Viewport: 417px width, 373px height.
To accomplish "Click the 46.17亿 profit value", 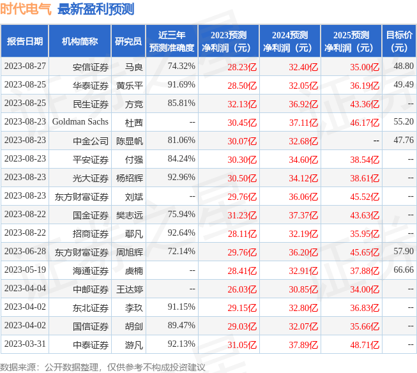I will 365,123.
